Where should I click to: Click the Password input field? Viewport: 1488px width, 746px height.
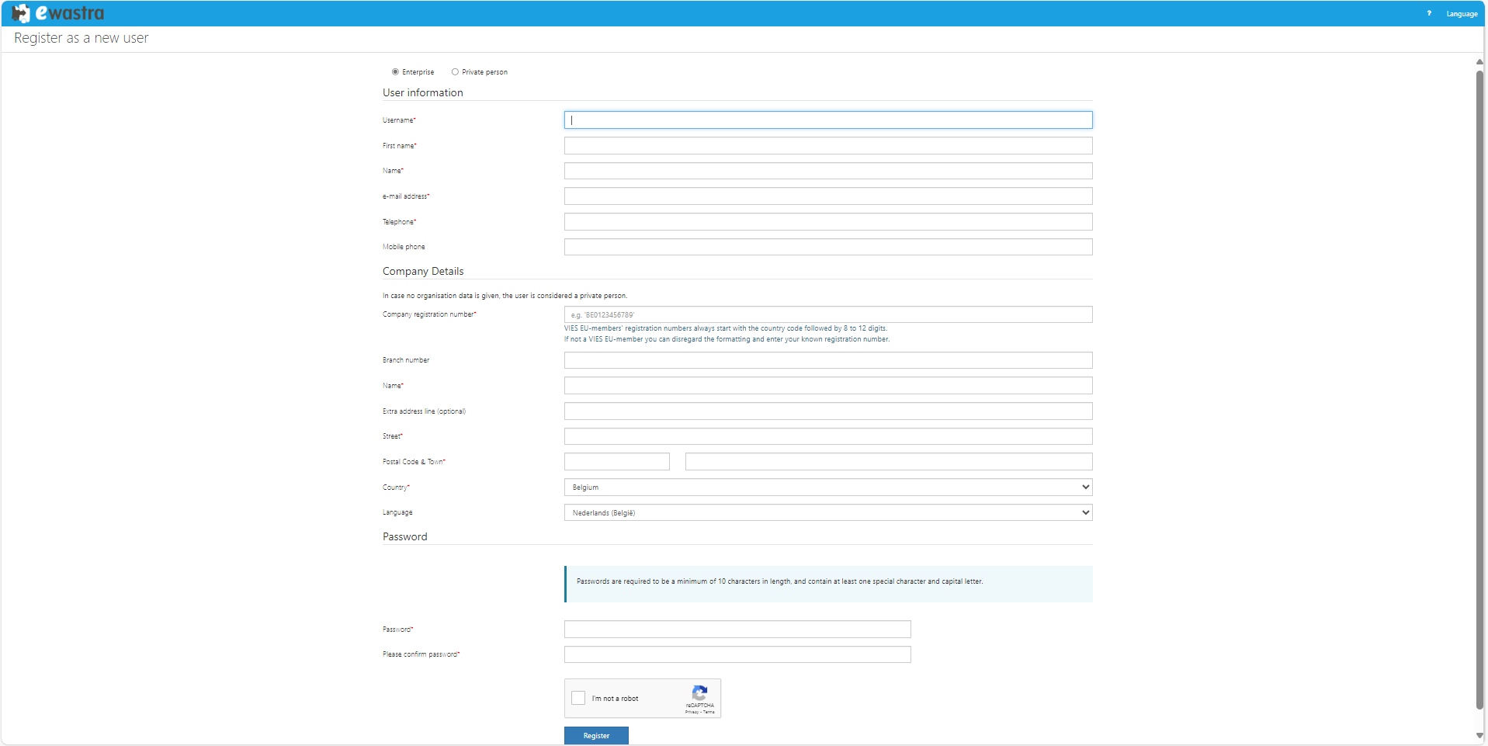[737, 630]
